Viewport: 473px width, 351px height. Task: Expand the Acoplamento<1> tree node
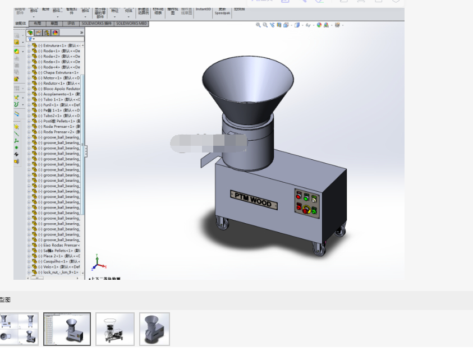click(x=29, y=94)
